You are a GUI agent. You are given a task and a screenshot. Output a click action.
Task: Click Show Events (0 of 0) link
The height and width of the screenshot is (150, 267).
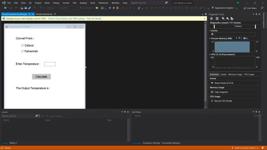pos(224,83)
